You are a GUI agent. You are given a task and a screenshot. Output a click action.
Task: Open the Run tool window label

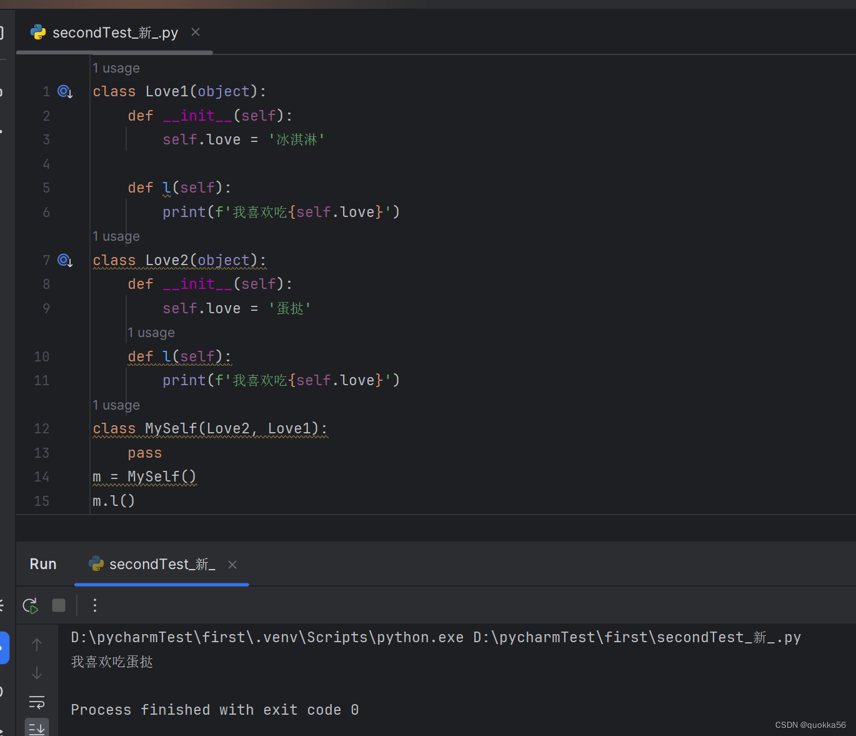43,564
